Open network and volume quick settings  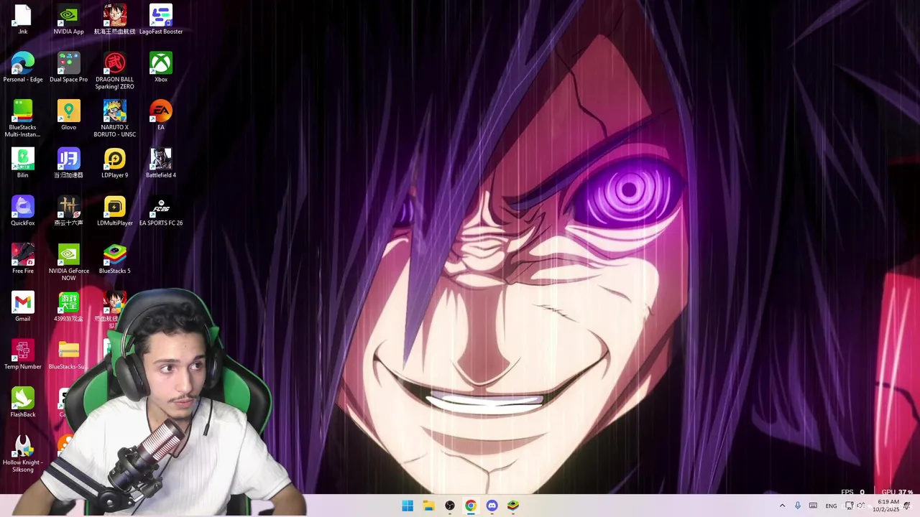click(x=855, y=506)
